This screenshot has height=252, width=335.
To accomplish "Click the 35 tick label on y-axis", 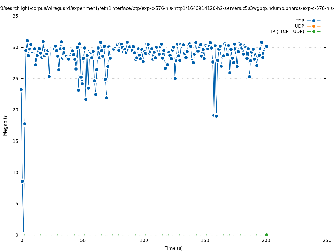I will [x=16, y=16].
